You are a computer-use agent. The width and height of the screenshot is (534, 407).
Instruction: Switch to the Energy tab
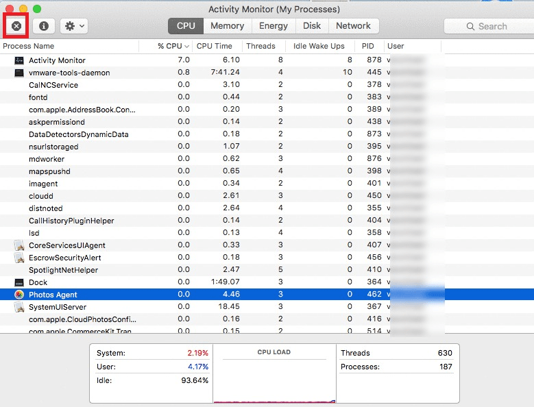point(274,26)
